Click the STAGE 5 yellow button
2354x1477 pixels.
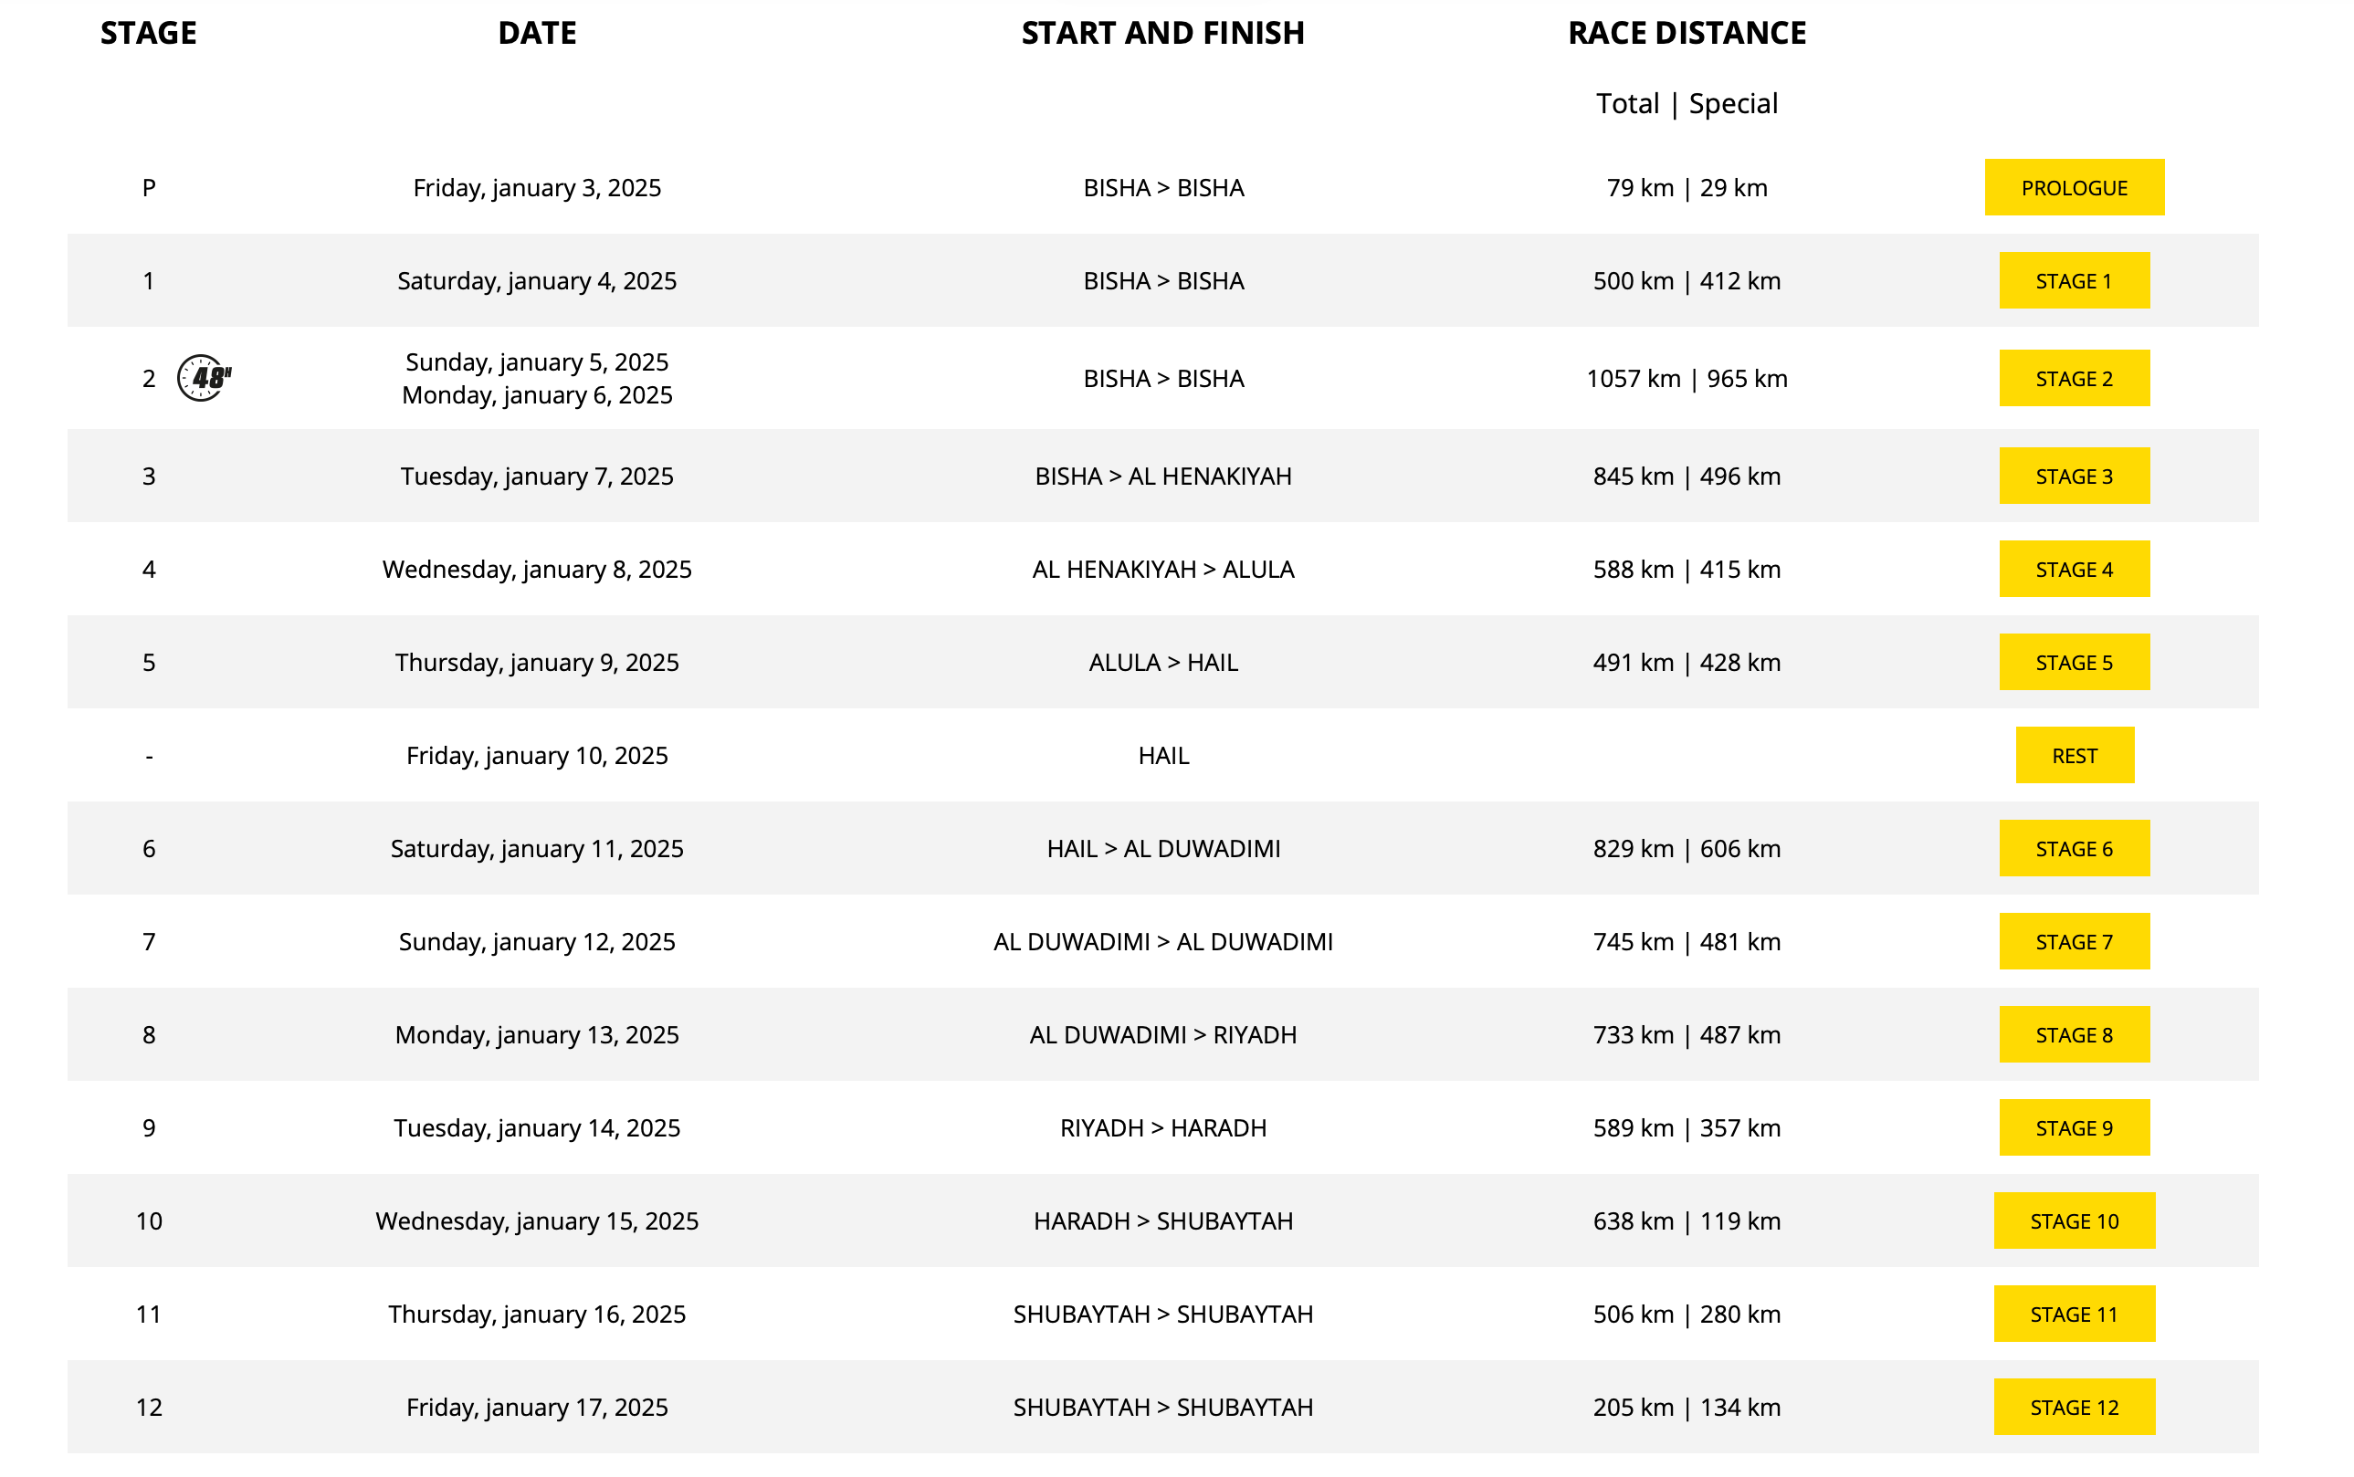[2074, 663]
